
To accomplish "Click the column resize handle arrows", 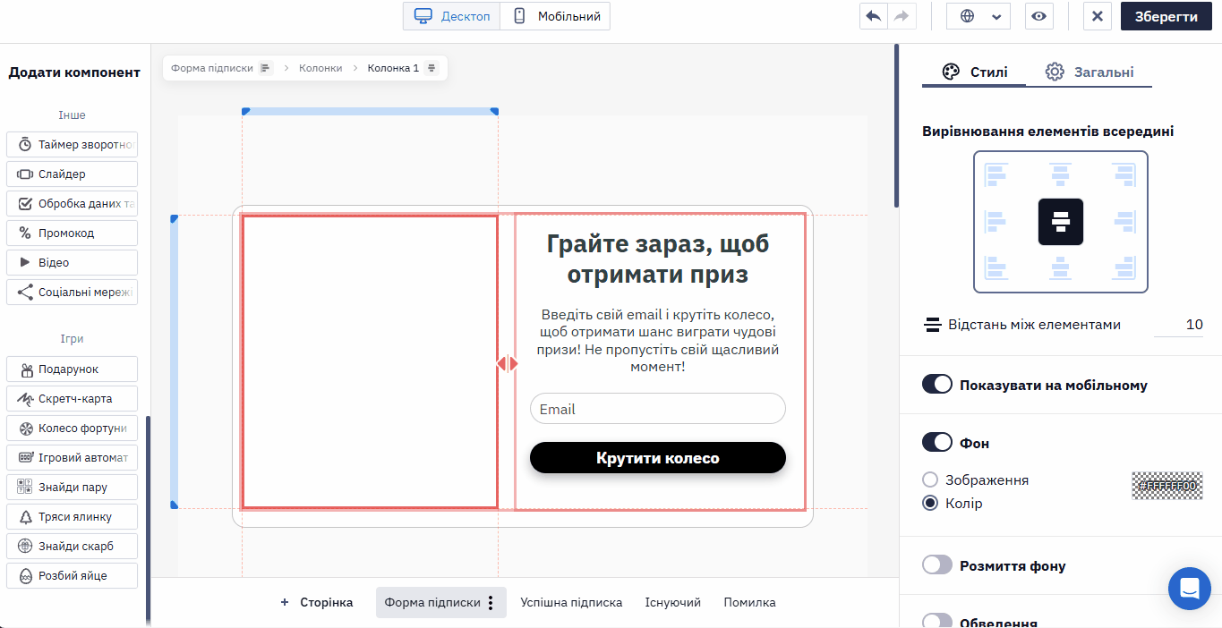I will (x=508, y=363).
